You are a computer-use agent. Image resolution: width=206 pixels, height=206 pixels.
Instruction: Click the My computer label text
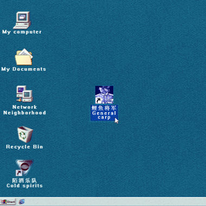[22, 32]
